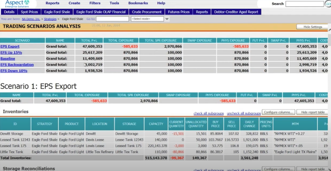The height and width of the screenshot is (171, 331).
Task: Switch to the Spot Prices tab
Action: (x=29, y=12)
